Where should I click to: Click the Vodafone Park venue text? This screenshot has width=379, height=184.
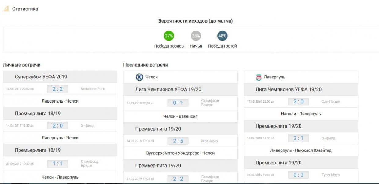[x=93, y=89]
